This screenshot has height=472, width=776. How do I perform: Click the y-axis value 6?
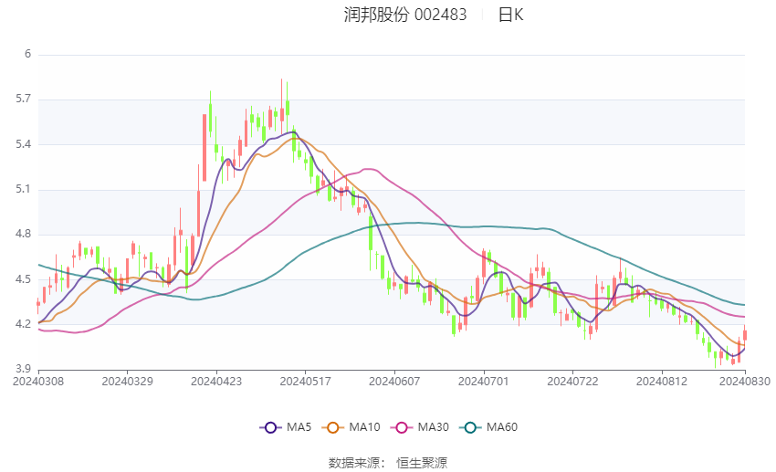(x=27, y=54)
